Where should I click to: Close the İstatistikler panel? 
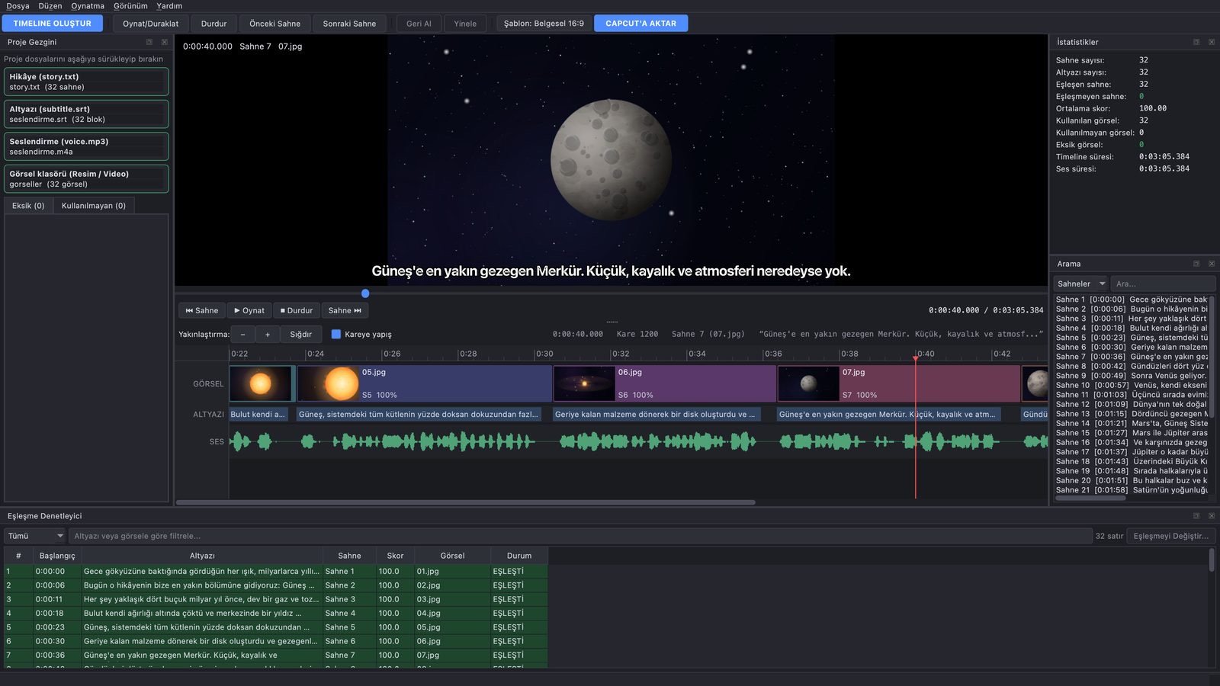[1212, 42]
